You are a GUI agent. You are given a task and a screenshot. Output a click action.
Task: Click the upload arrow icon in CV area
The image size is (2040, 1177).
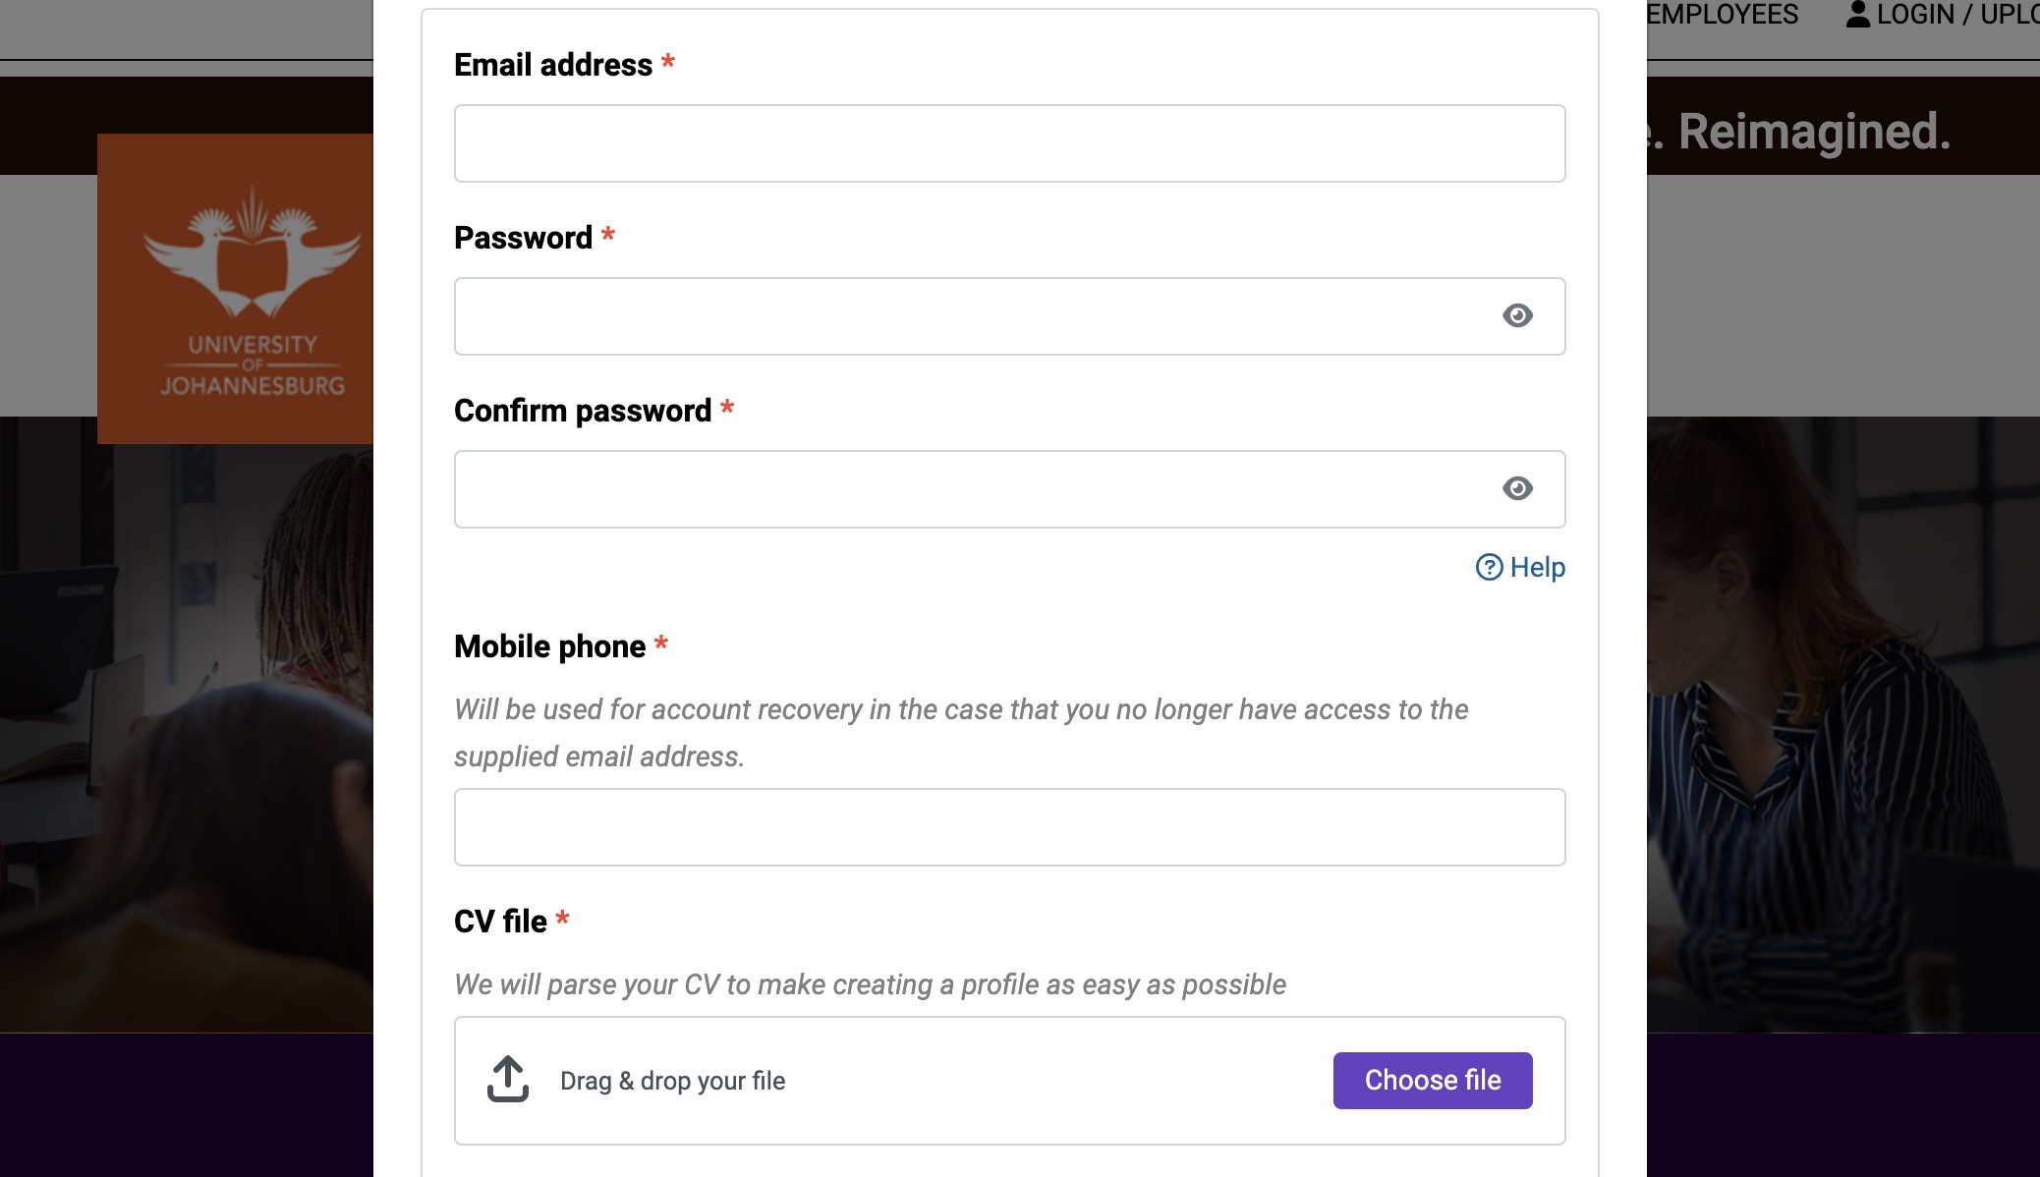click(x=508, y=1080)
